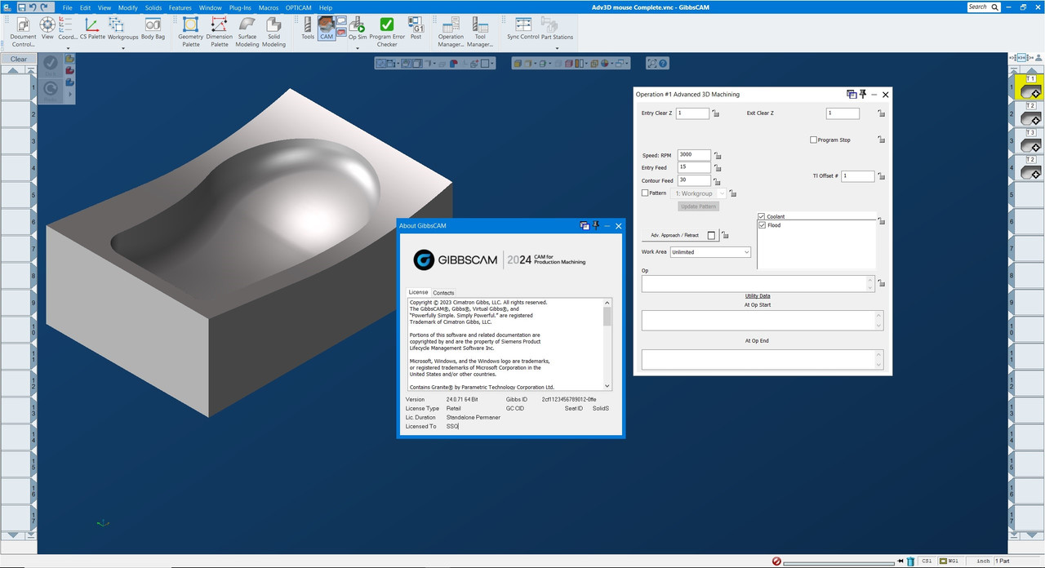Open Sync Control
This screenshot has width=1045, height=568.
[523, 29]
